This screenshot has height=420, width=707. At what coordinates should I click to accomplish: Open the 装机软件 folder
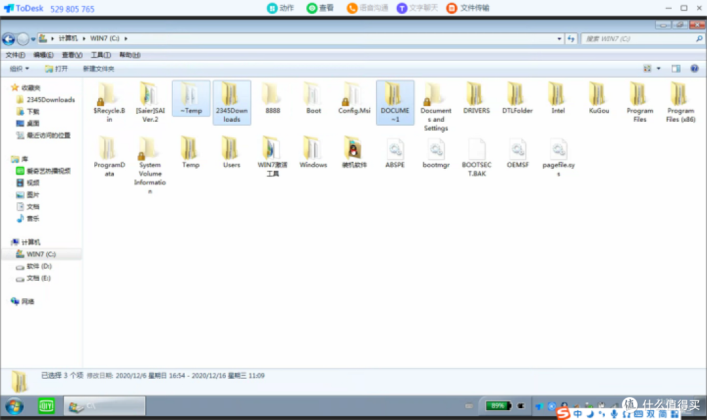(x=354, y=152)
